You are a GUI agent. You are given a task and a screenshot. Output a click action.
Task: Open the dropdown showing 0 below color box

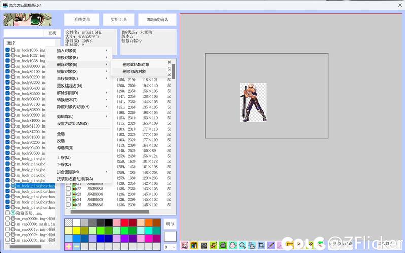pyautogui.click(x=170, y=247)
